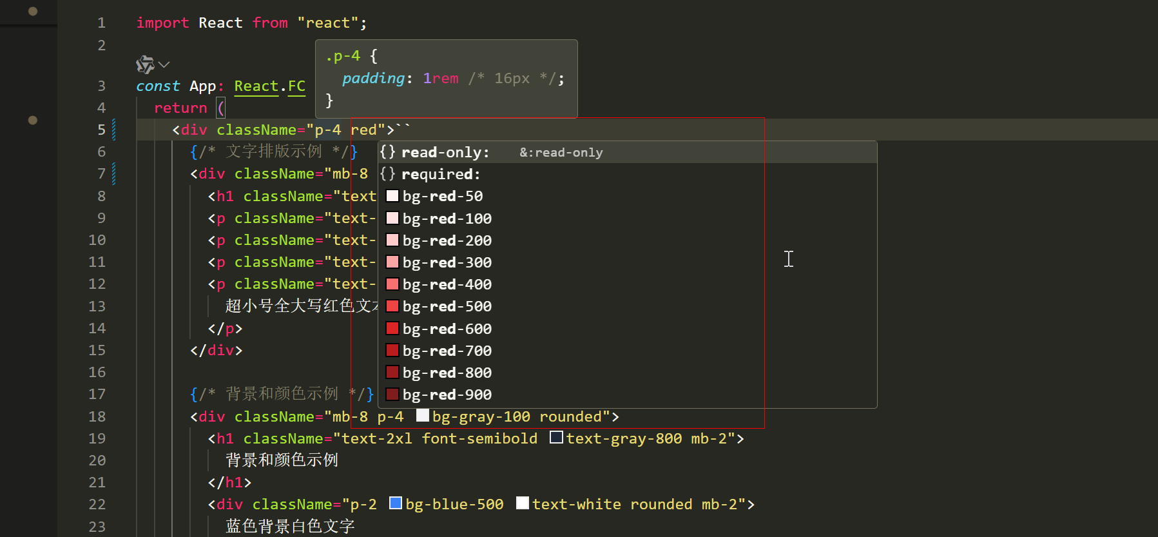The height and width of the screenshot is (537, 1158).
Task: Choose bg-red-200 from the suggestions
Action: click(x=627, y=240)
